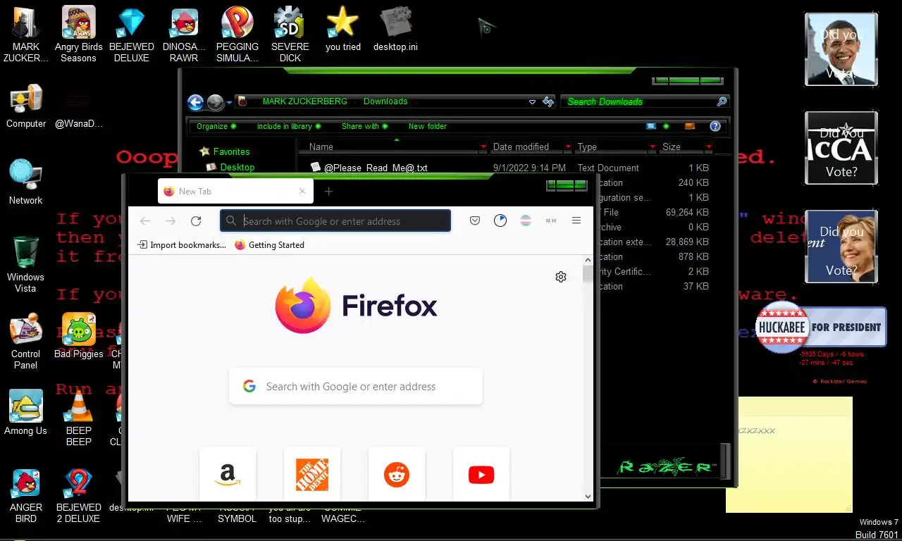Select the Angry Birds Seasons desktop icon
Image resolution: width=902 pixels, height=541 pixels.
point(78,34)
